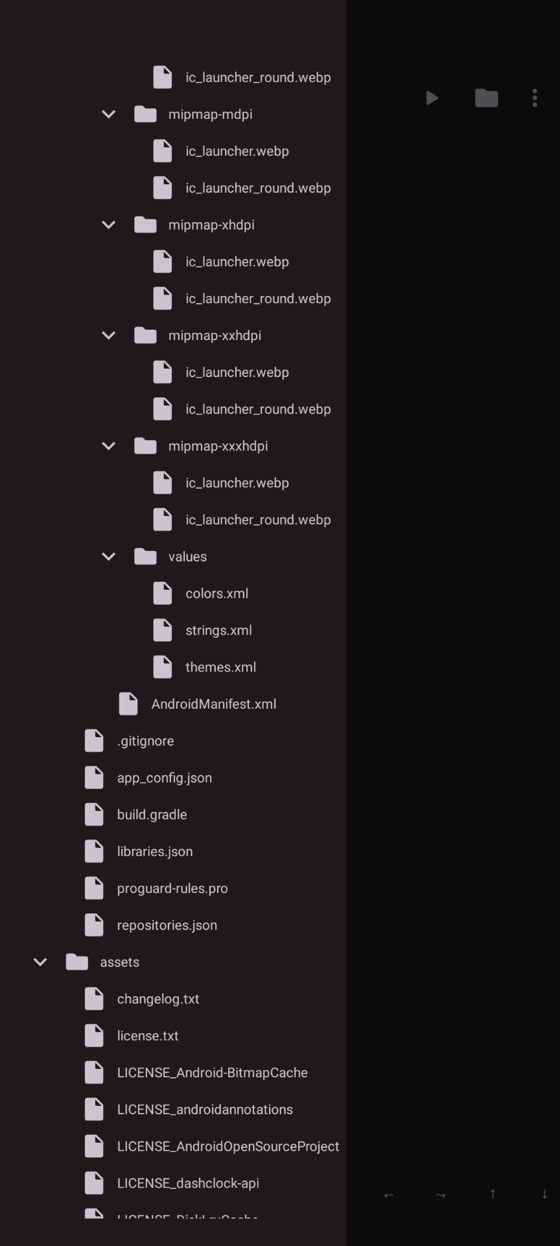Collapse the mipmap-xxhdpi folder
The width and height of the screenshot is (560, 1246).
point(108,336)
